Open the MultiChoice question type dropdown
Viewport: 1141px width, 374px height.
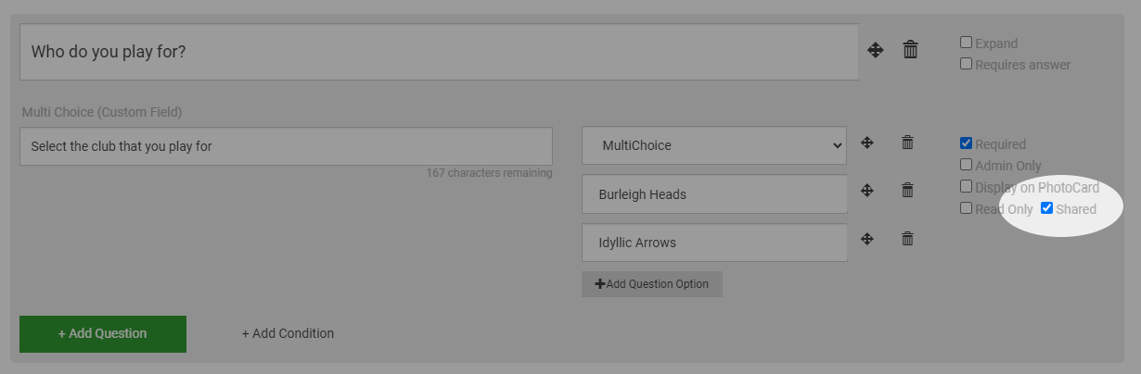tap(714, 145)
